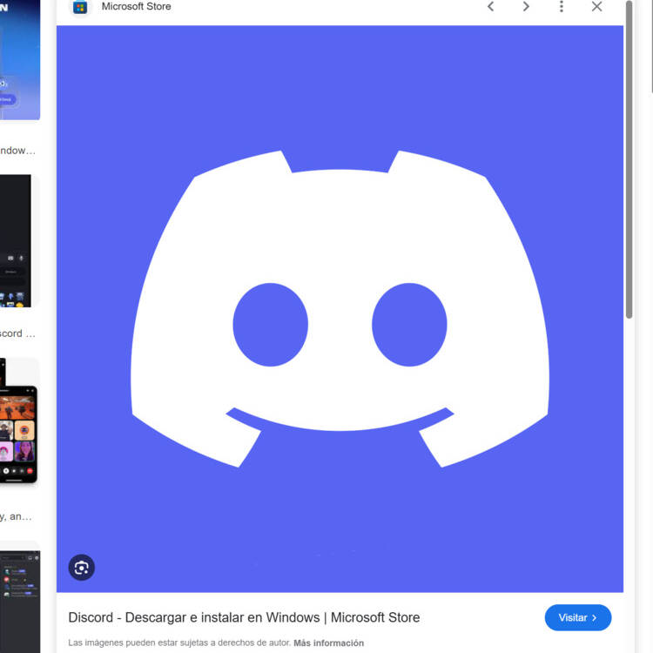Click the image copyright notice text

click(179, 643)
